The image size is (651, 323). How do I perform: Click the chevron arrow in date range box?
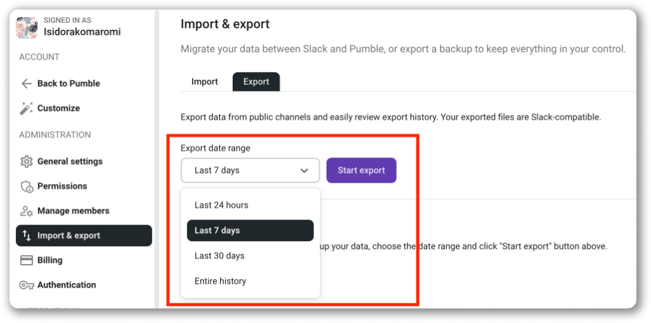pos(305,171)
